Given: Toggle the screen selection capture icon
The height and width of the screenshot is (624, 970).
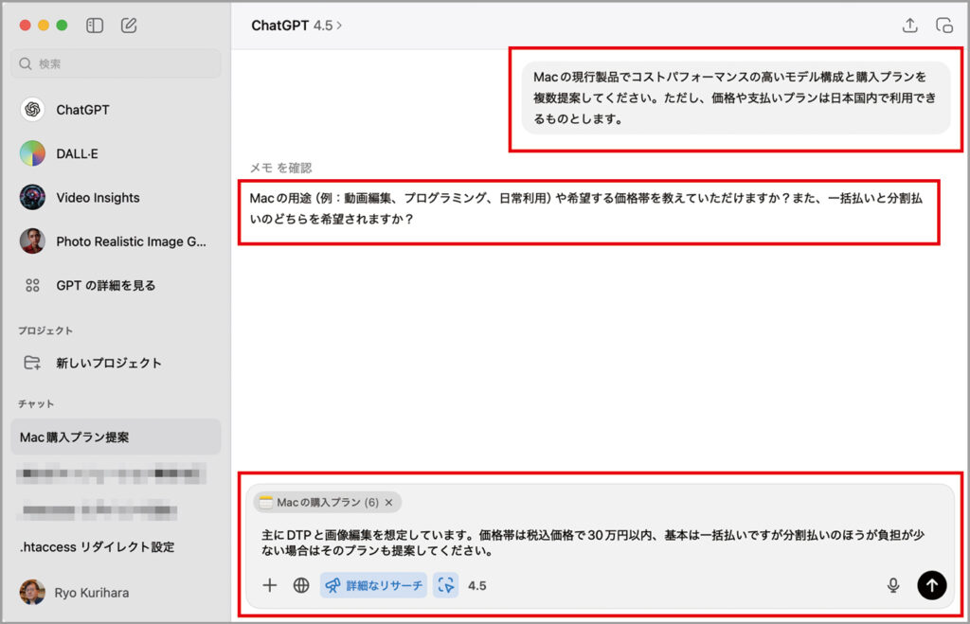Looking at the screenshot, I should 445,585.
